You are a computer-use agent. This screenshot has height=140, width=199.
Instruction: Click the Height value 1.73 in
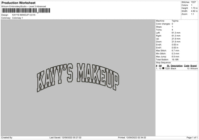(x=194, y=8)
